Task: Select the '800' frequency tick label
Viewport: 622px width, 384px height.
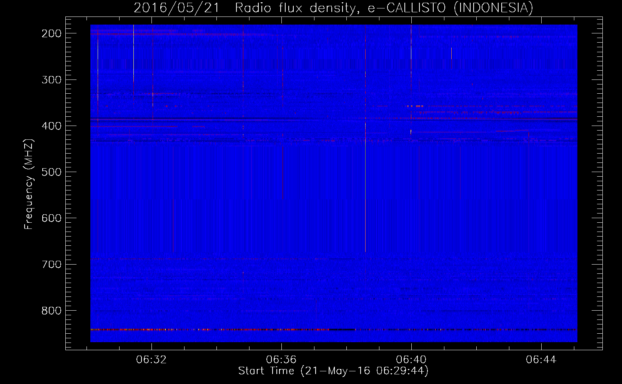Action: [52, 310]
